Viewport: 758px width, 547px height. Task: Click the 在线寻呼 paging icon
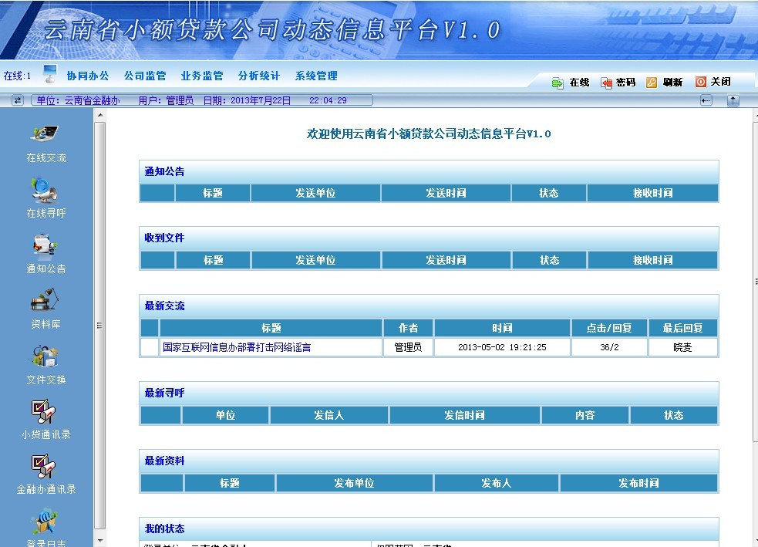[45, 190]
